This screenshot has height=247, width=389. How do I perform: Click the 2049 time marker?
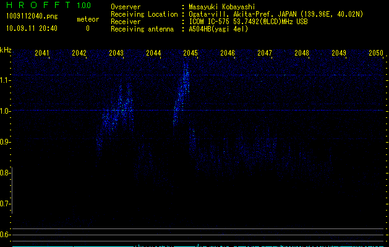[x=339, y=52]
